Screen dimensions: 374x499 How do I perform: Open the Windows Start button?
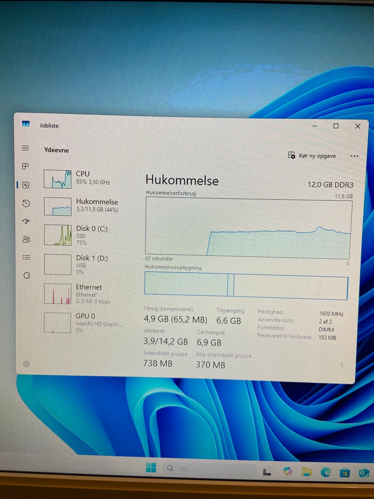pyautogui.click(x=151, y=467)
